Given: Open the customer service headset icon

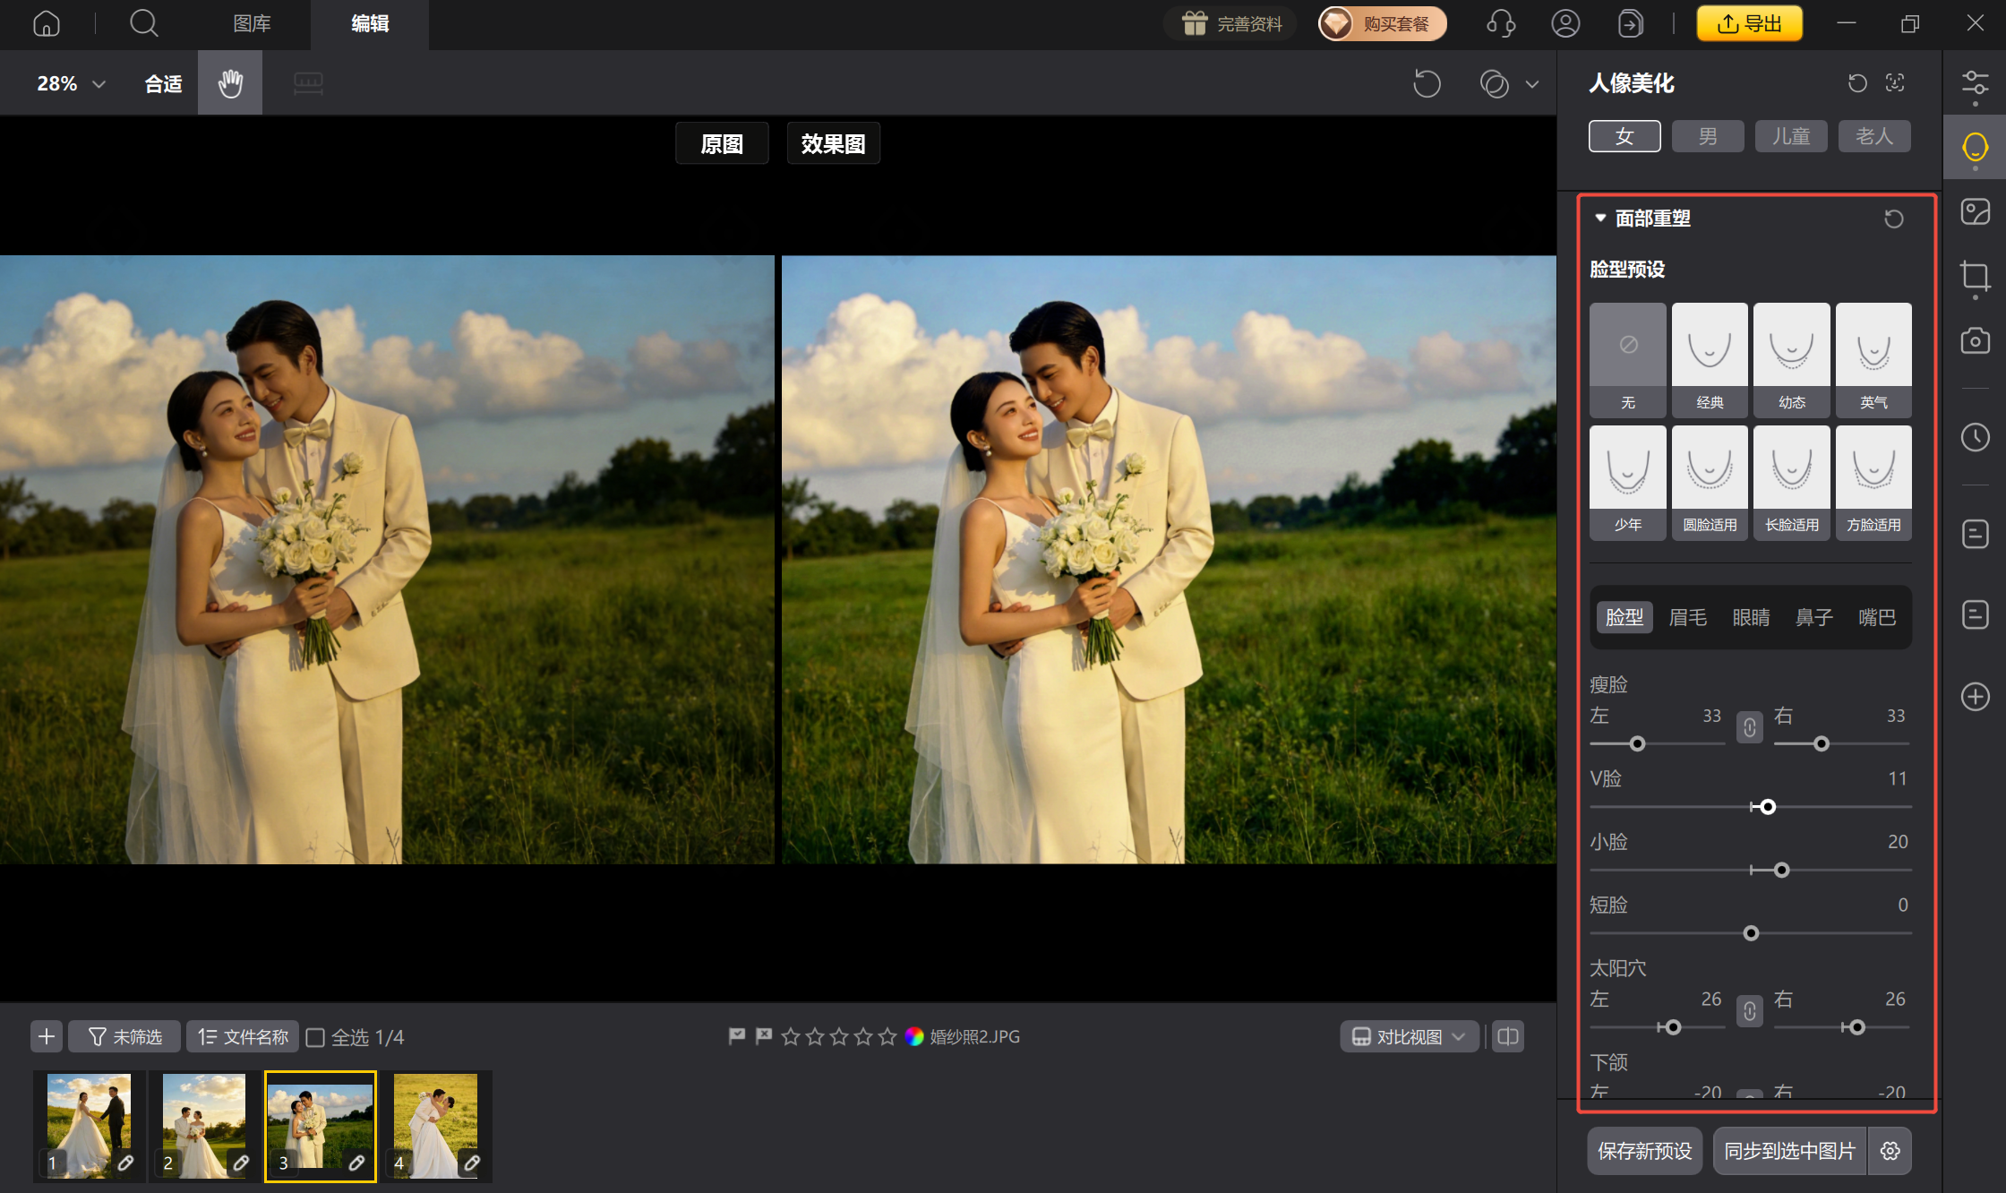Looking at the screenshot, I should pos(1500,23).
